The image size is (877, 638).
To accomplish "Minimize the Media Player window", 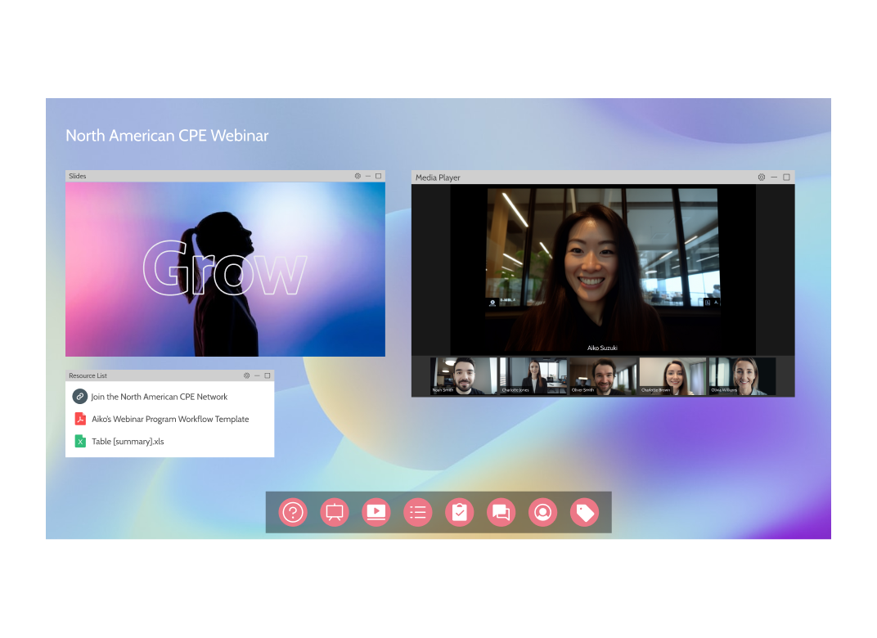I will coord(774,177).
